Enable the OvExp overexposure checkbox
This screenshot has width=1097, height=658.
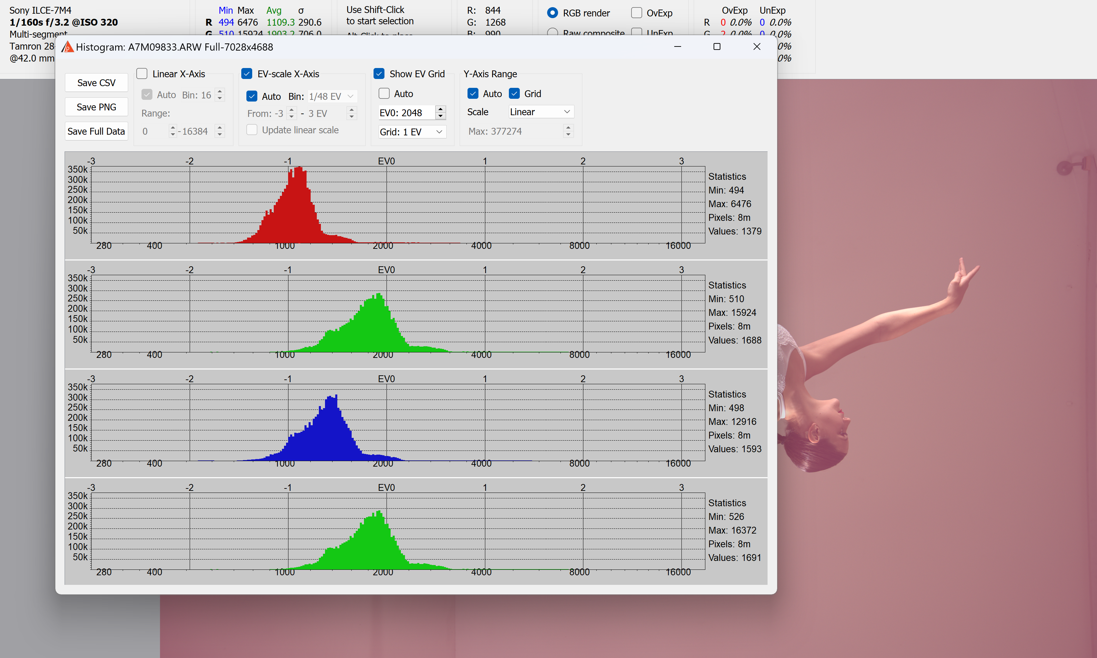pyautogui.click(x=636, y=13)
